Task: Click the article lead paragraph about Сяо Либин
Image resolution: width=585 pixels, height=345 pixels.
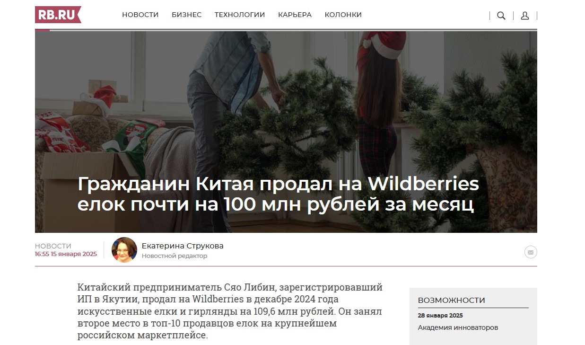Action: point(230,311)
